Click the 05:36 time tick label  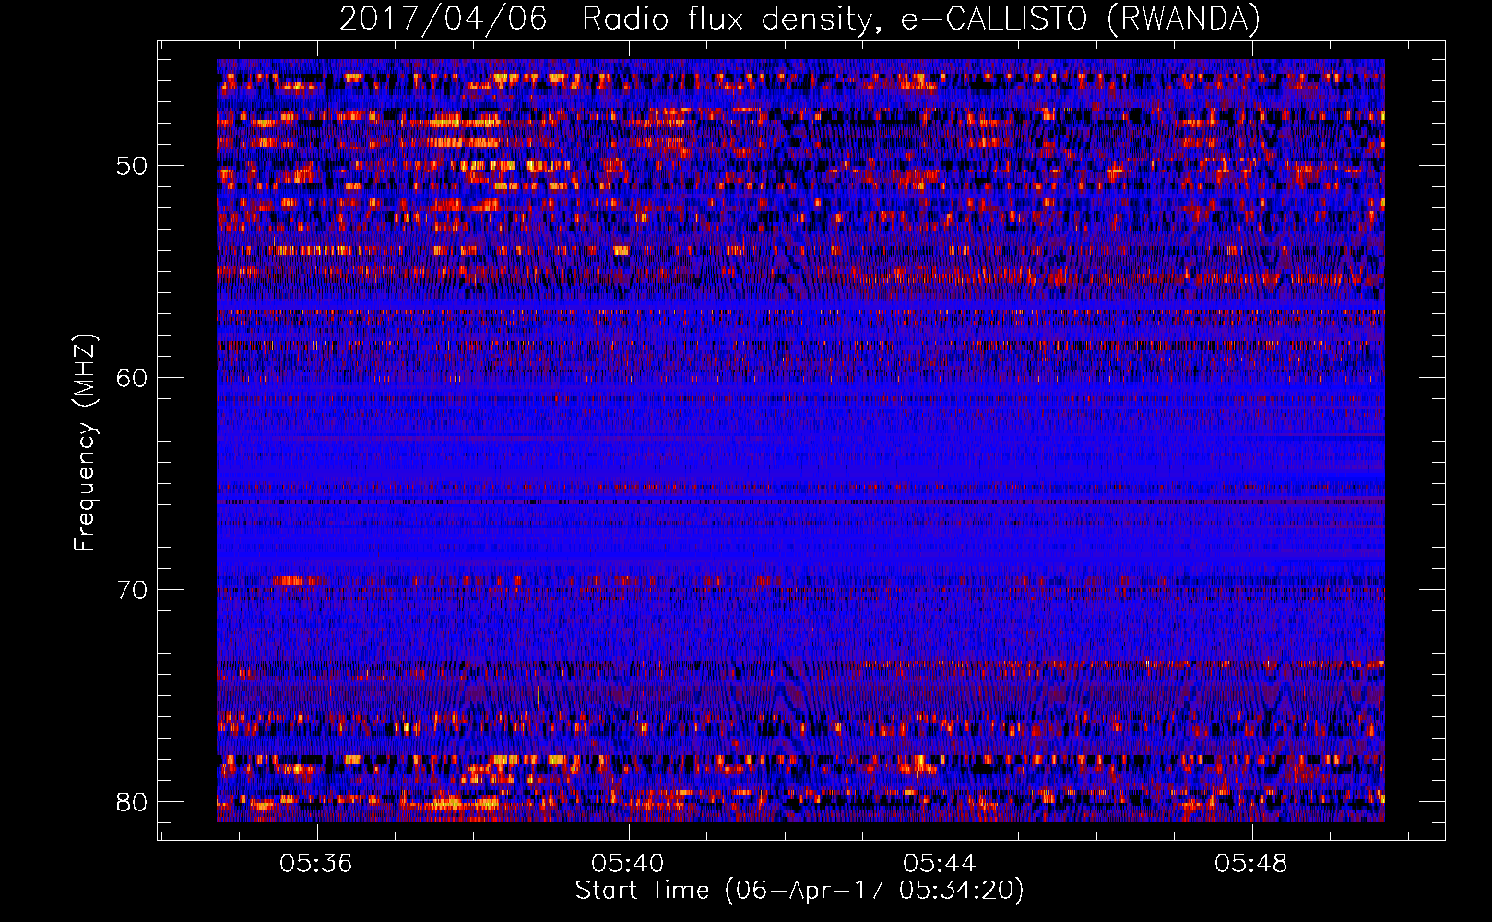click(317, 864)
